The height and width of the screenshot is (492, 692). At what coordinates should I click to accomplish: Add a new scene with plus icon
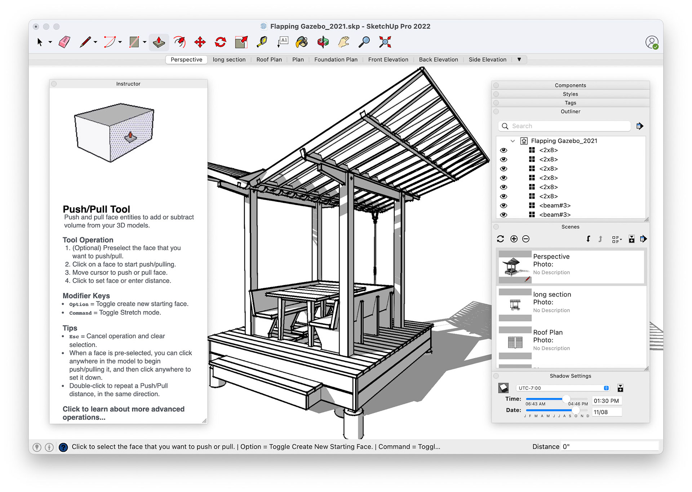(x=514, y=239)
